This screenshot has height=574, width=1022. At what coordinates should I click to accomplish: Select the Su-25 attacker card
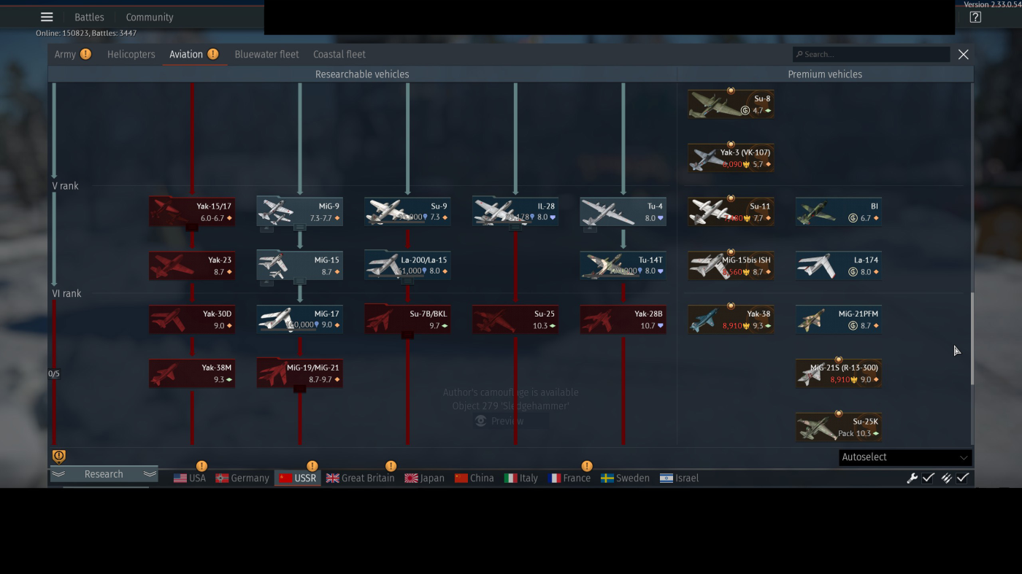(515, 319)
